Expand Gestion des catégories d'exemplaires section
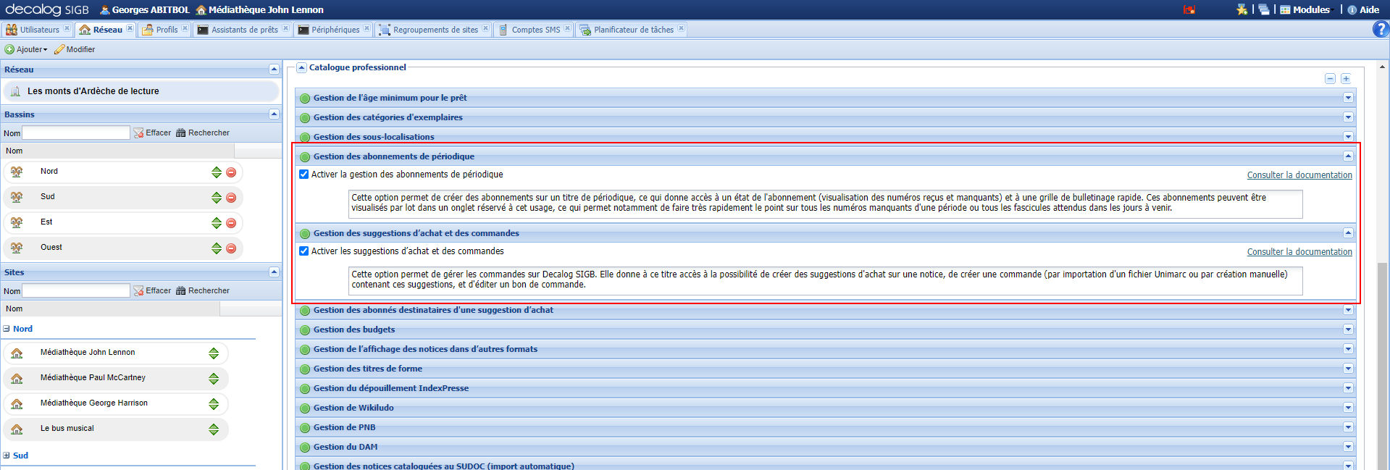This screenshot has height=470, width=1390. click(1348, 117)
